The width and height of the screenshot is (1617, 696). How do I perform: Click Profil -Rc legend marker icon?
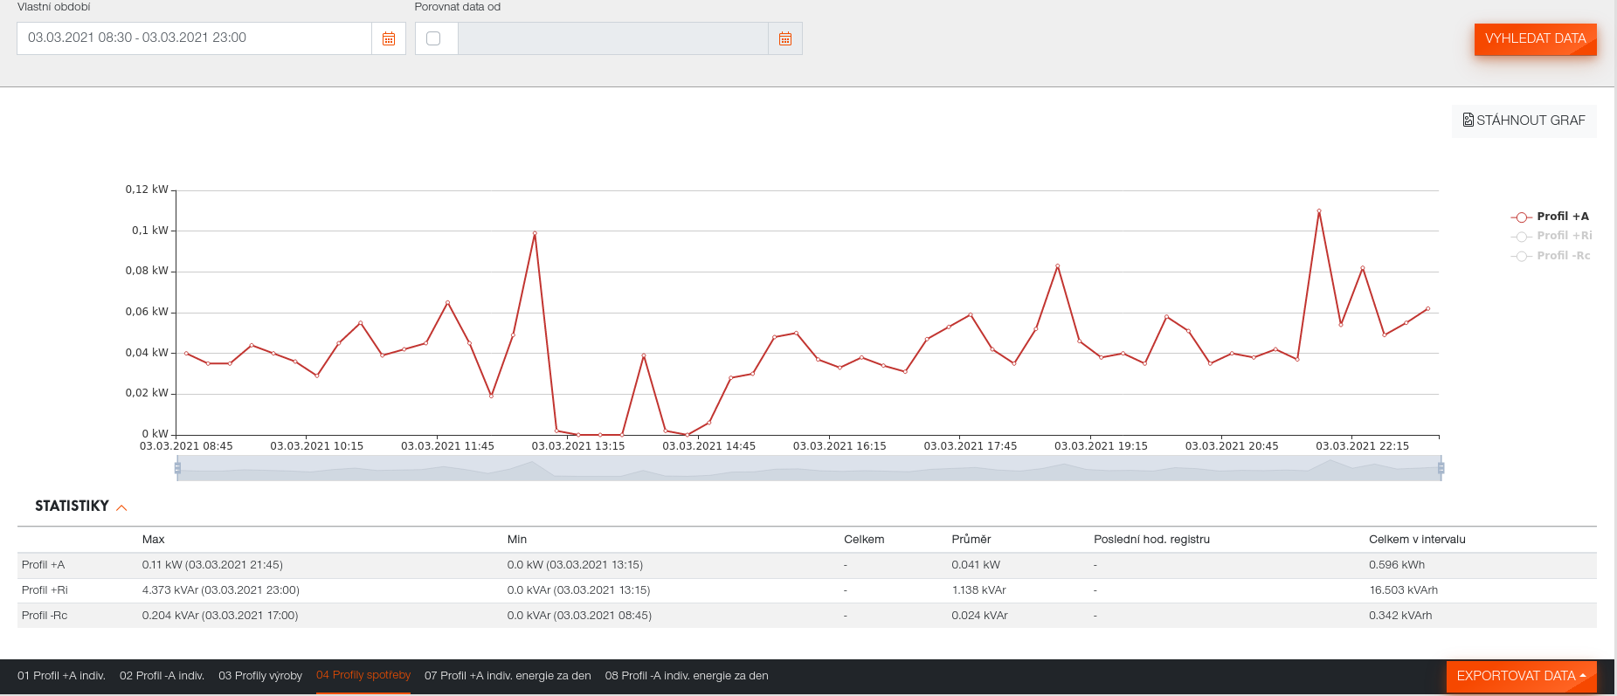(1521, 256)
